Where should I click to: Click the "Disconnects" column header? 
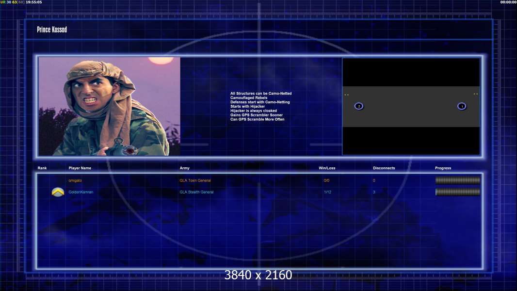(x=384, y=168)
